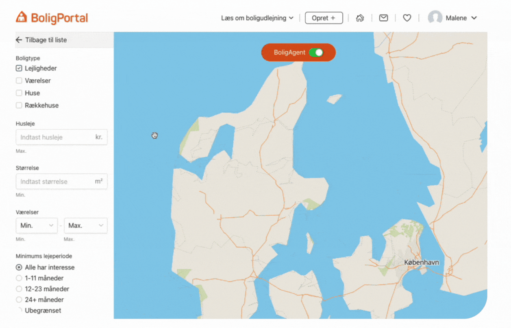Image resolution: width=511 pixels, height=328 pixels.
Task: Select the 1-11 måneder radio option
Action: (19, 278)
